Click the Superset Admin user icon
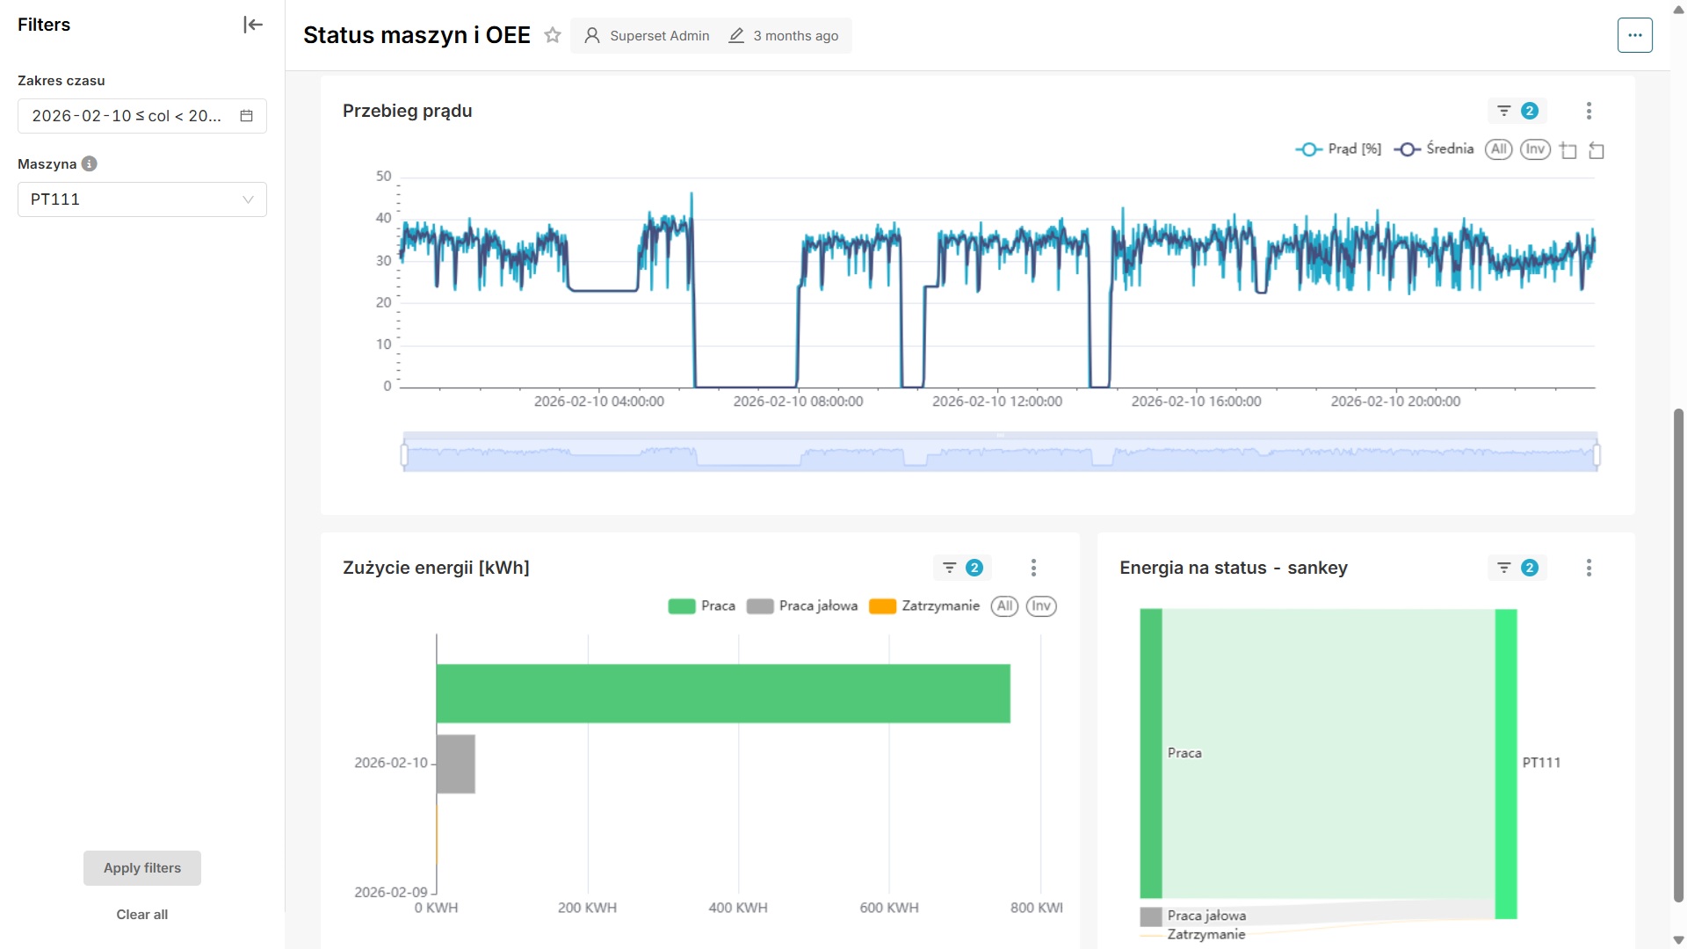Viewport: 1687px width, 949px height. coord(592,35)
